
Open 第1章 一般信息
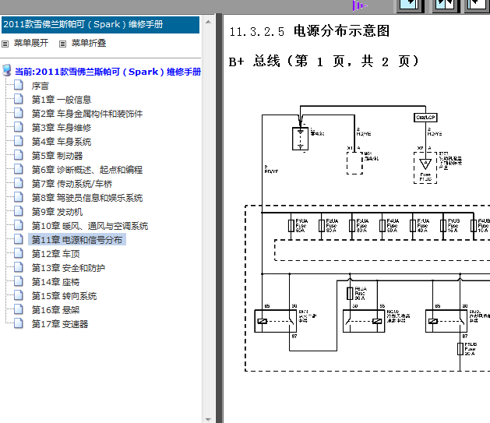pos(62,100)
